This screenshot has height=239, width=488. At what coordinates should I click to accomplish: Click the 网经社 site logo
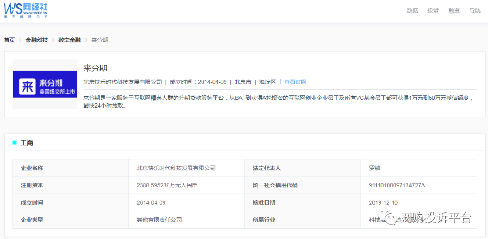[x=26, y=10]
